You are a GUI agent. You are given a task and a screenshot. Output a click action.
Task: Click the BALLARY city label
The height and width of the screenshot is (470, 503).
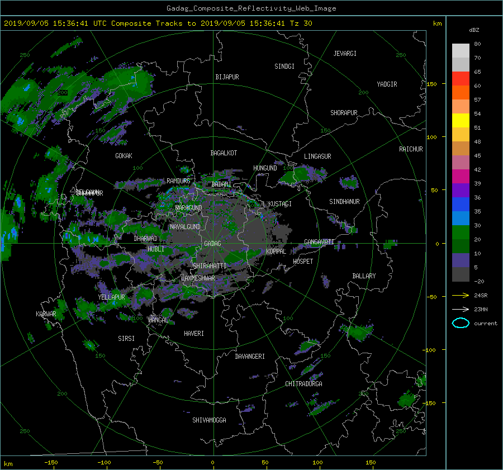point(364,276)
